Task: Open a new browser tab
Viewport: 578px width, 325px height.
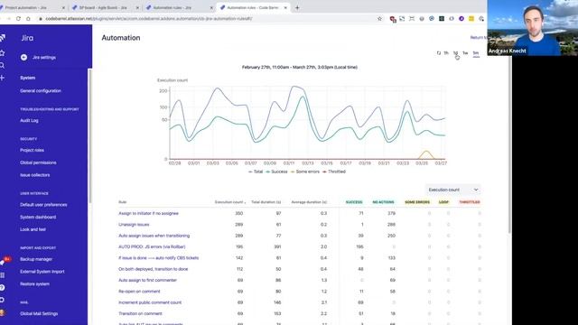Action: 297,7
